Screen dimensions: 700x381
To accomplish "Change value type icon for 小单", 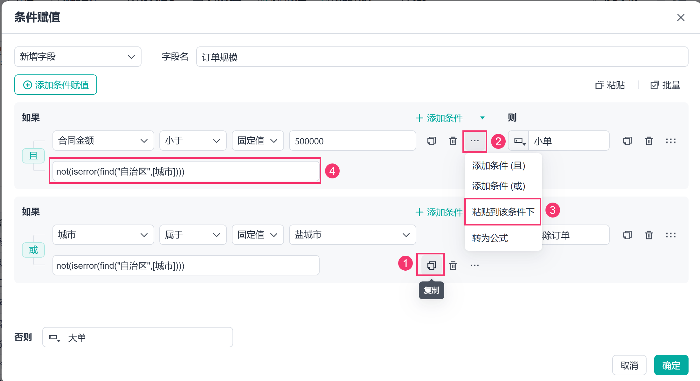I will (519, 141).
